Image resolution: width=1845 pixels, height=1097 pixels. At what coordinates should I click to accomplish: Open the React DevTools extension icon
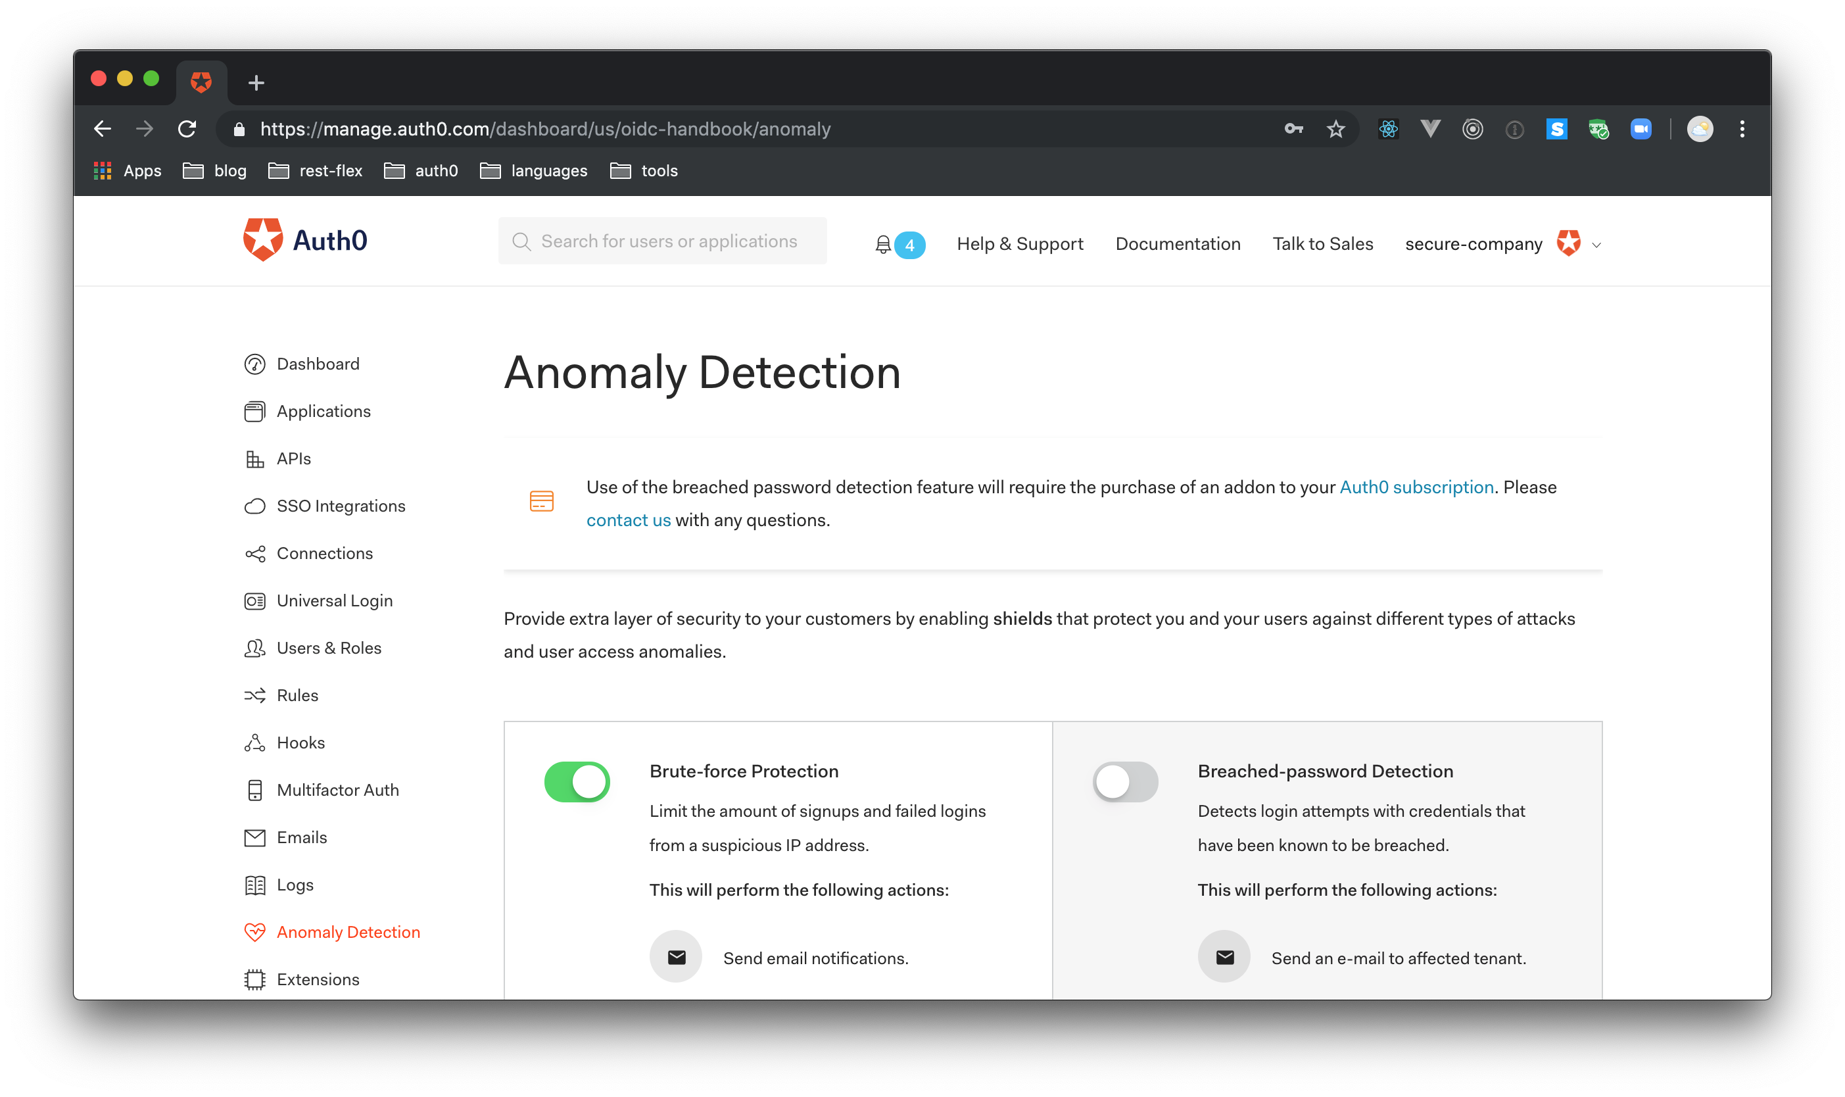[1389, 130]
